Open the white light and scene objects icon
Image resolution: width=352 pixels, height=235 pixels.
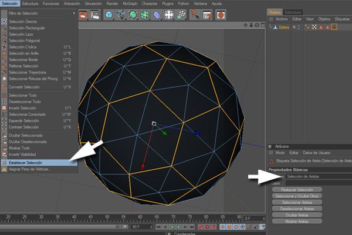coord(169,15)
